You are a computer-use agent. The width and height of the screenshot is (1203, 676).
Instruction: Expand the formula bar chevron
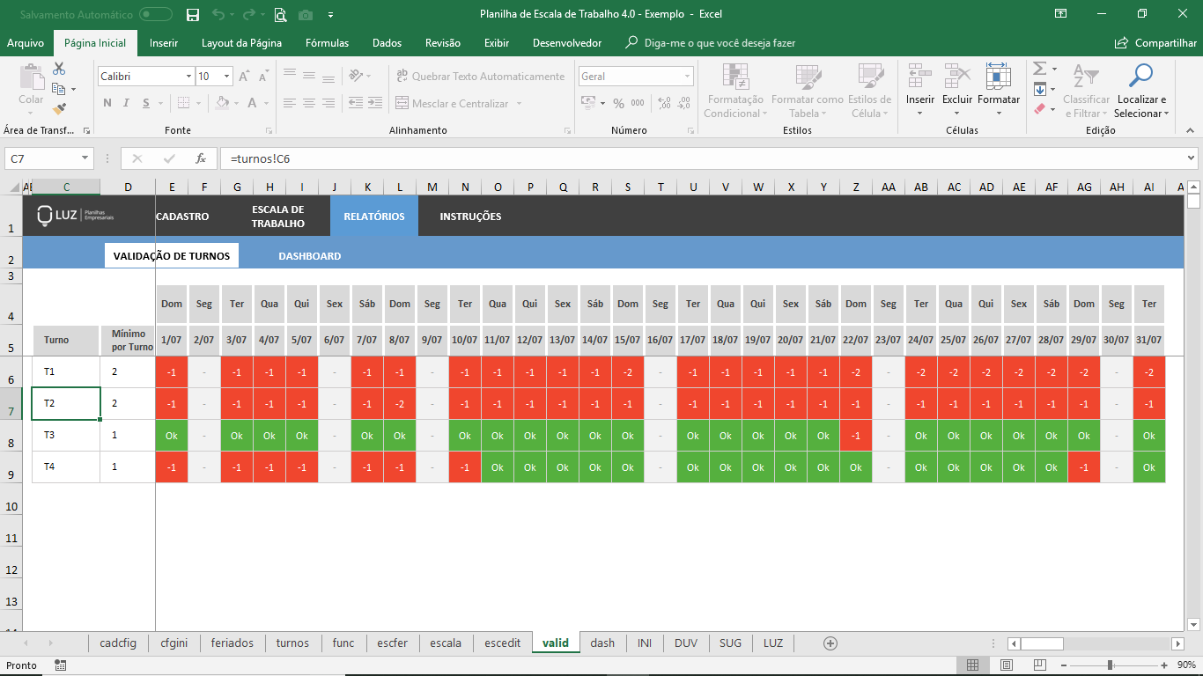(x=1191, y=158)
